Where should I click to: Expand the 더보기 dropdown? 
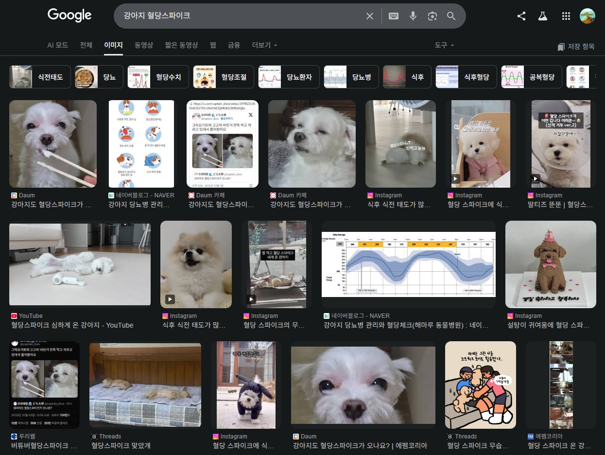tap(264, 45)
